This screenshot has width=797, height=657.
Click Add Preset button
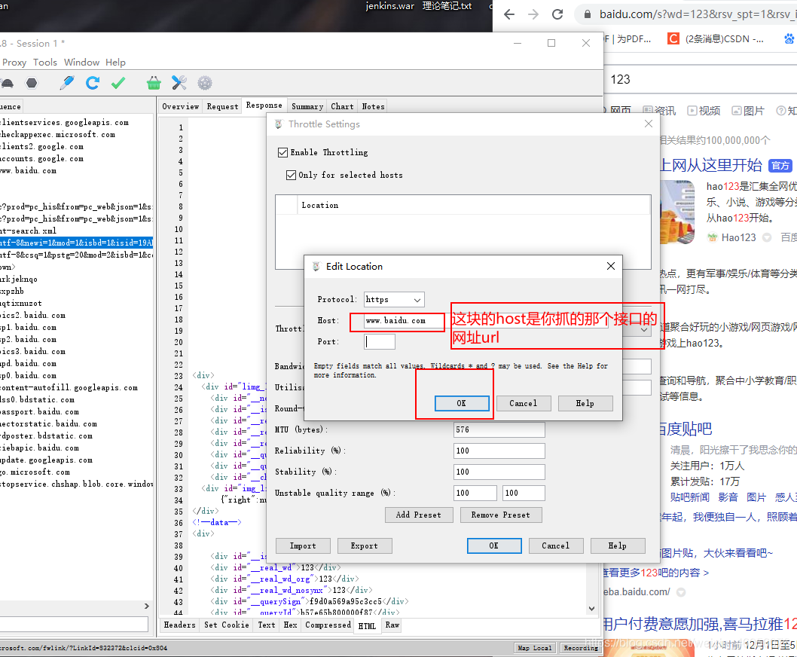419,515
